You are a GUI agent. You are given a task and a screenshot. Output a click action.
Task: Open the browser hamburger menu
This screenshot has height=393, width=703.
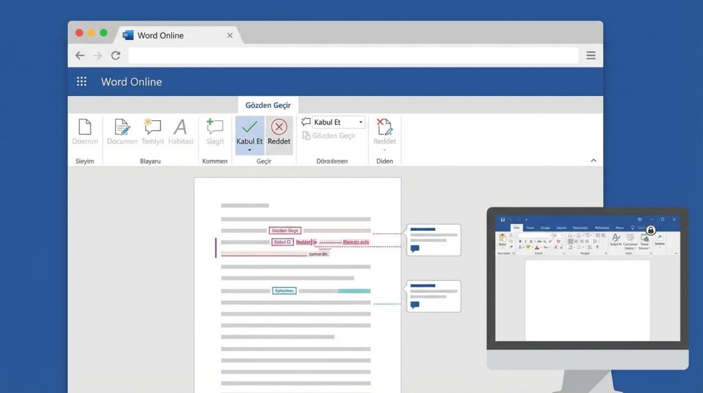point(590,56)
